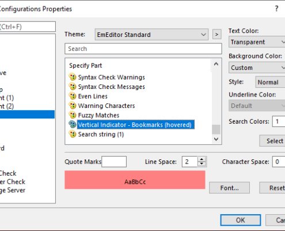Open the Text Color Transparent dropdown
This screenshot has width=285, height=231.
point(257,42)
